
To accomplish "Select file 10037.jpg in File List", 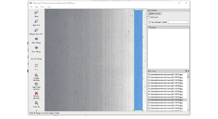I will pos(165,83).
